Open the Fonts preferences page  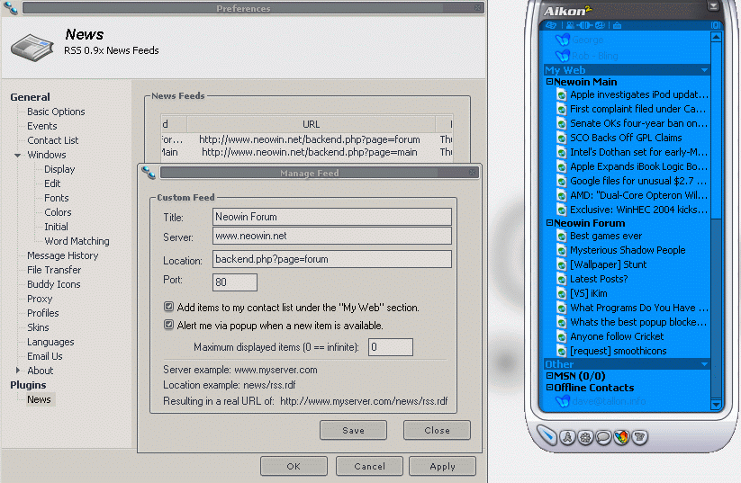point(56,198)
